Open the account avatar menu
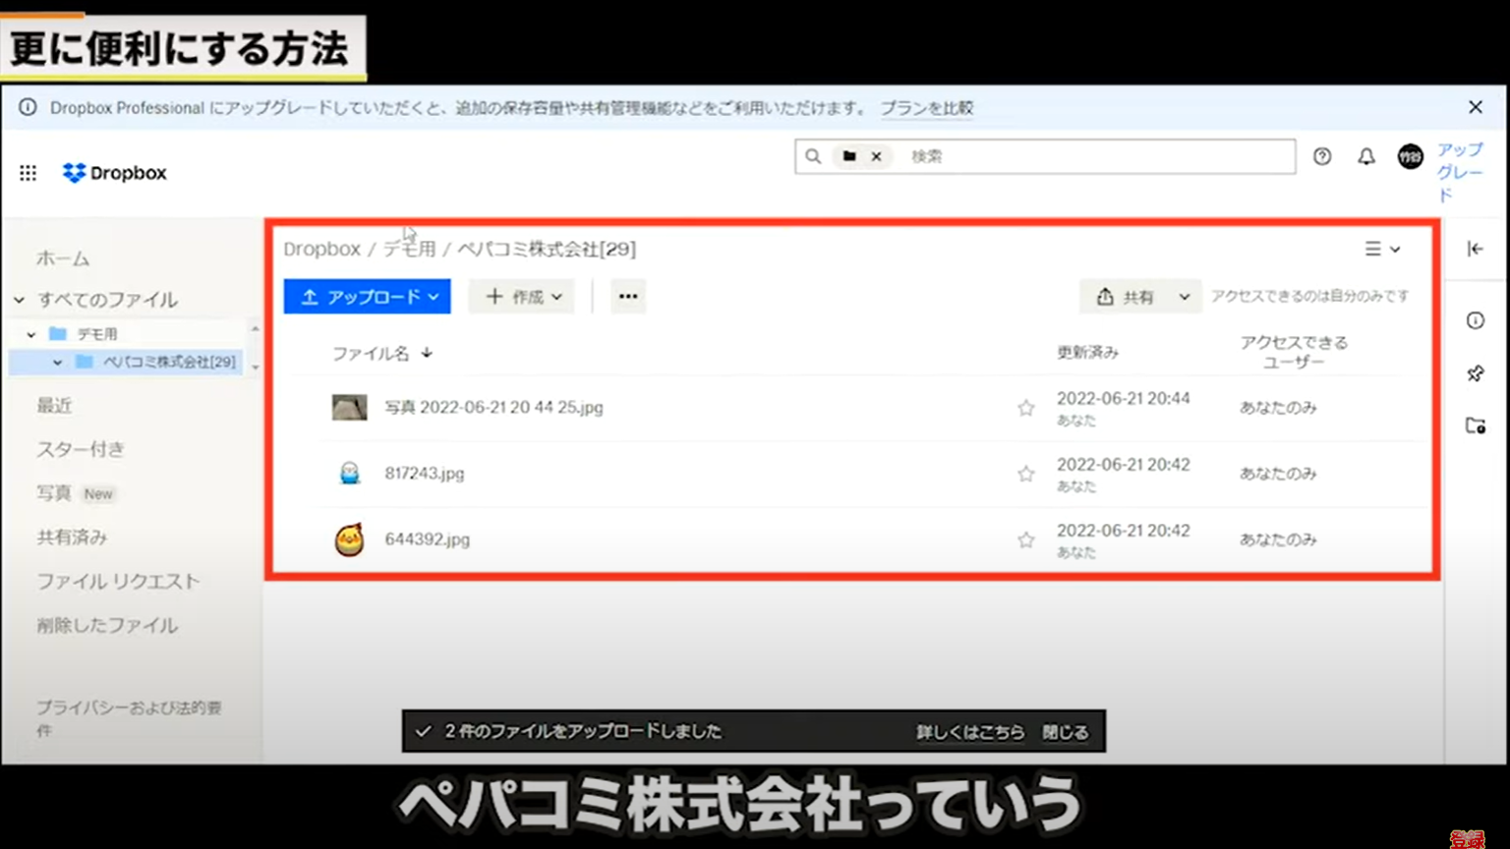Image resolution: width=1510 pixels, height=849 pixels. pyautogui.click(x=1411, y=156)
